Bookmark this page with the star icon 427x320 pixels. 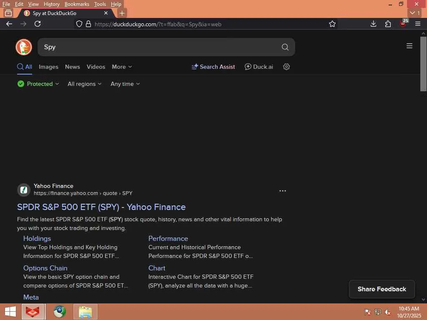click(332, 24)
